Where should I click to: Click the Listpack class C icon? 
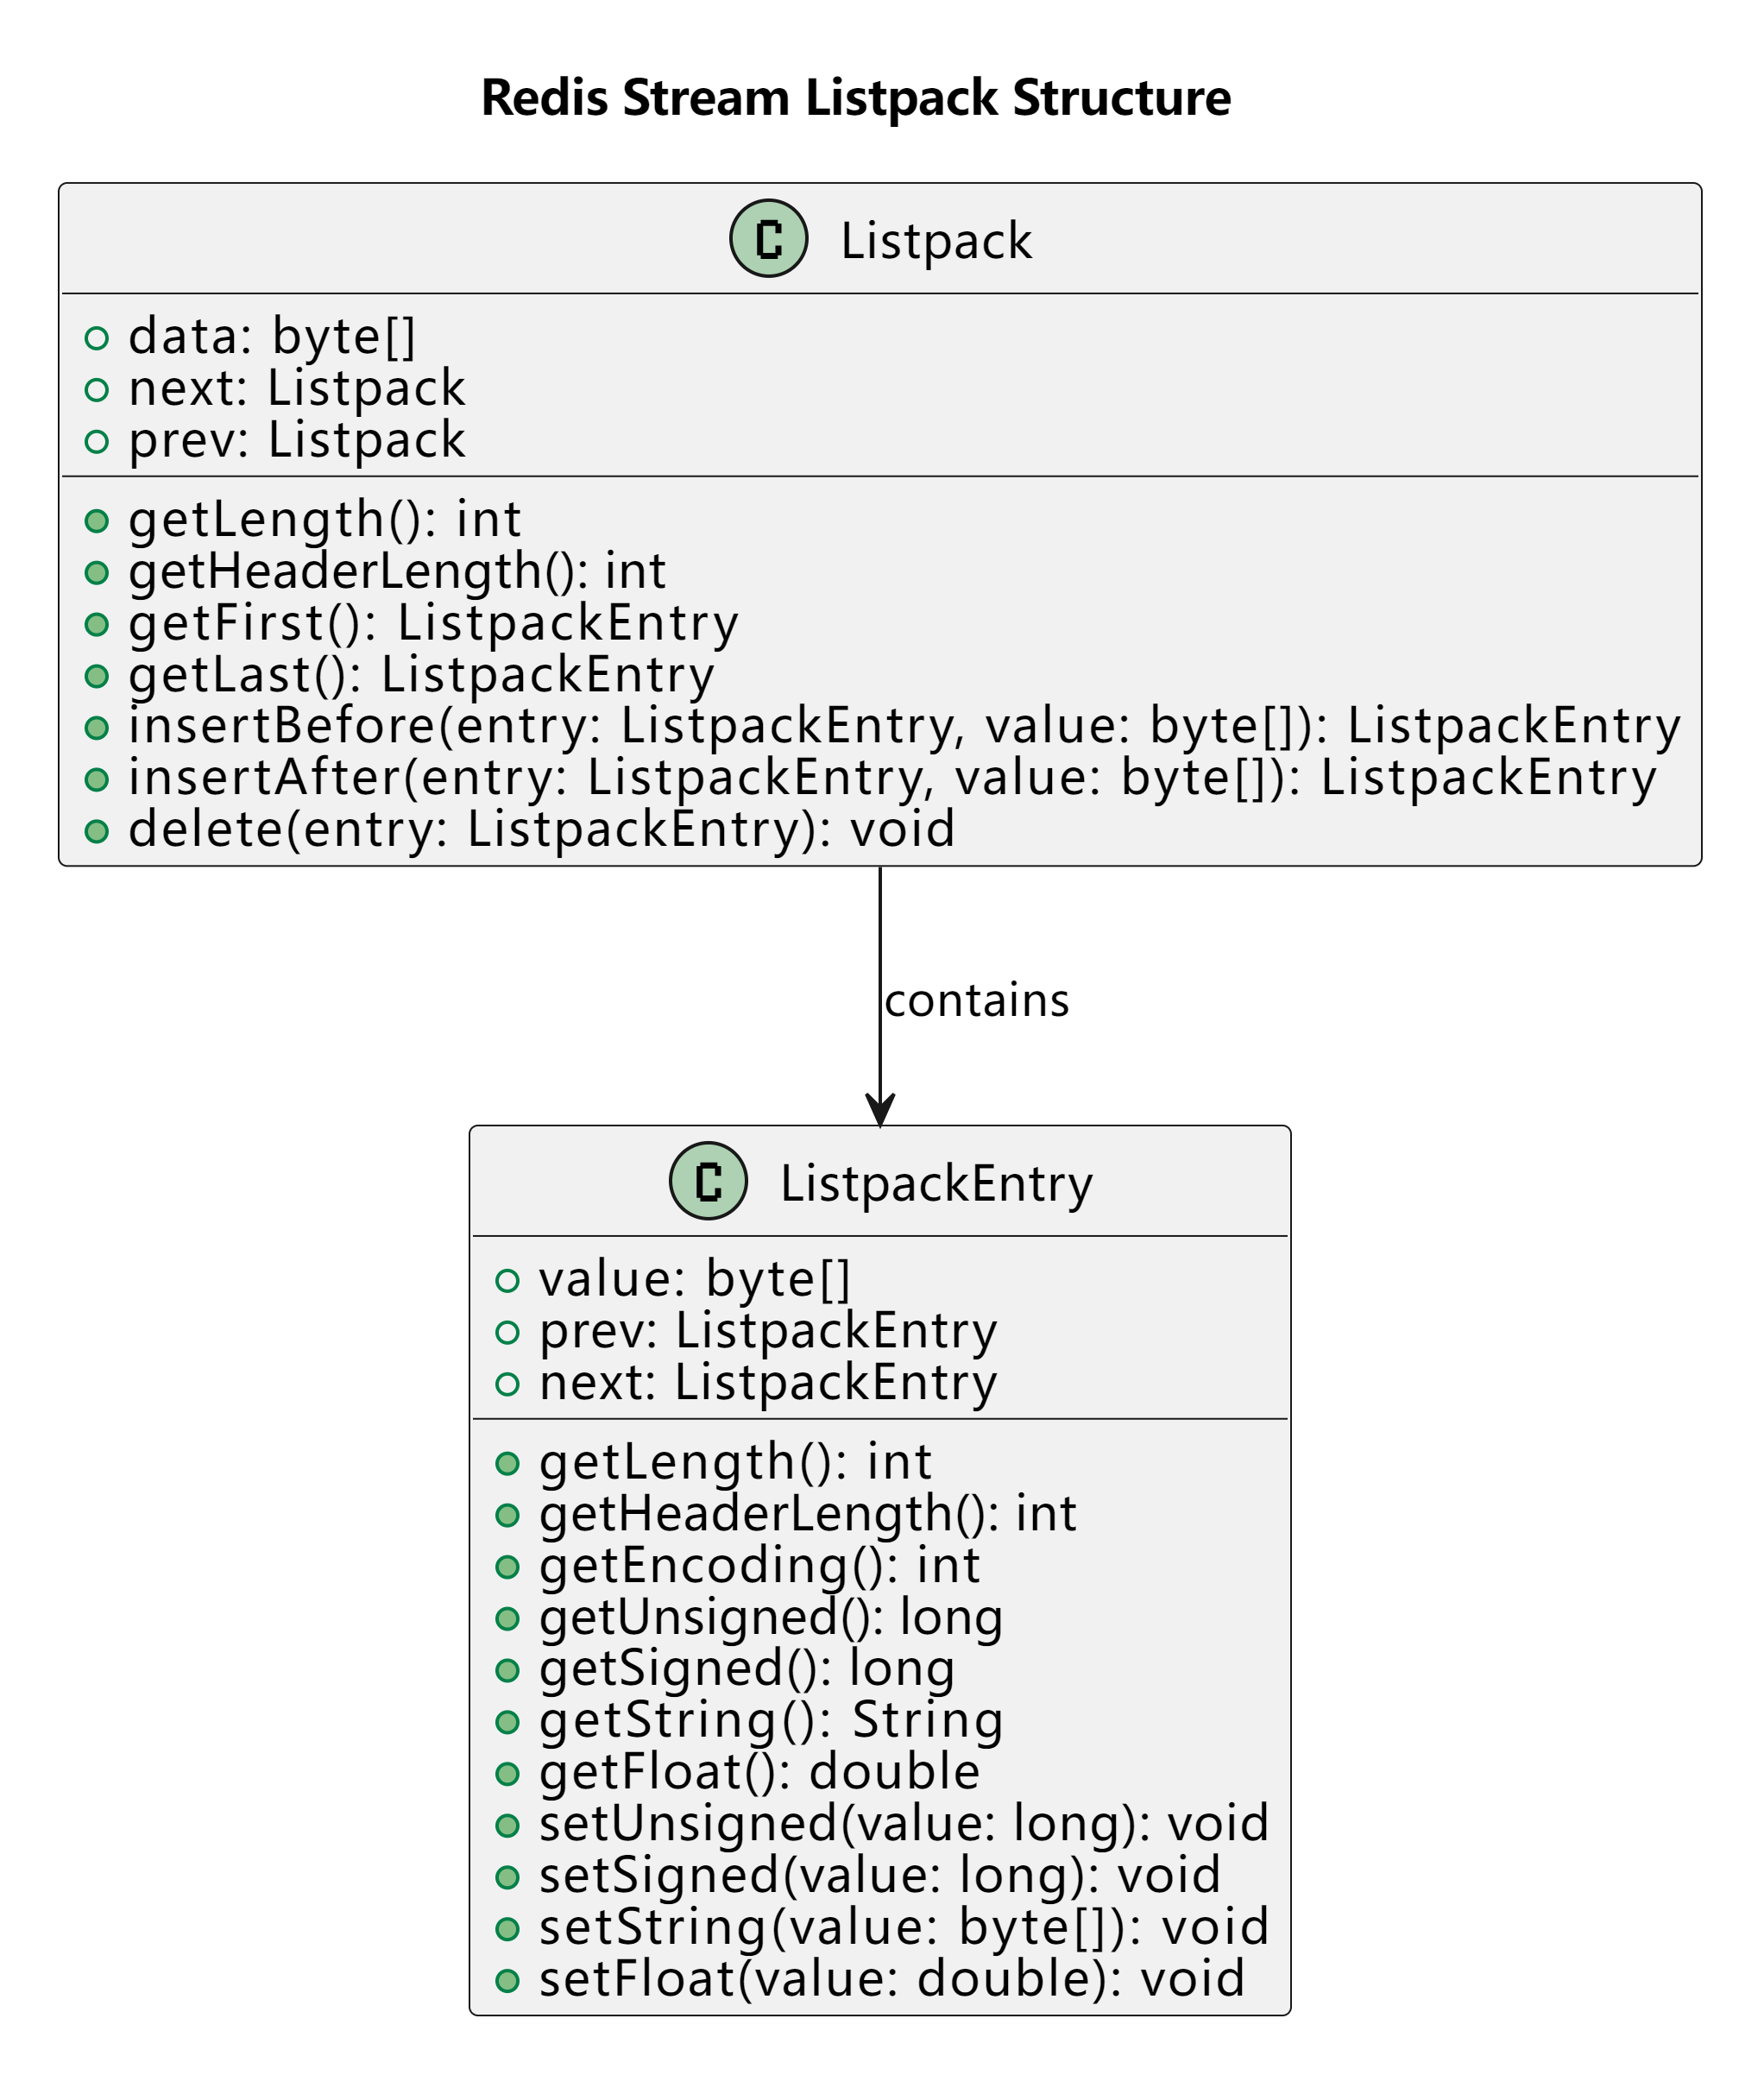click(x=768, y=238)
